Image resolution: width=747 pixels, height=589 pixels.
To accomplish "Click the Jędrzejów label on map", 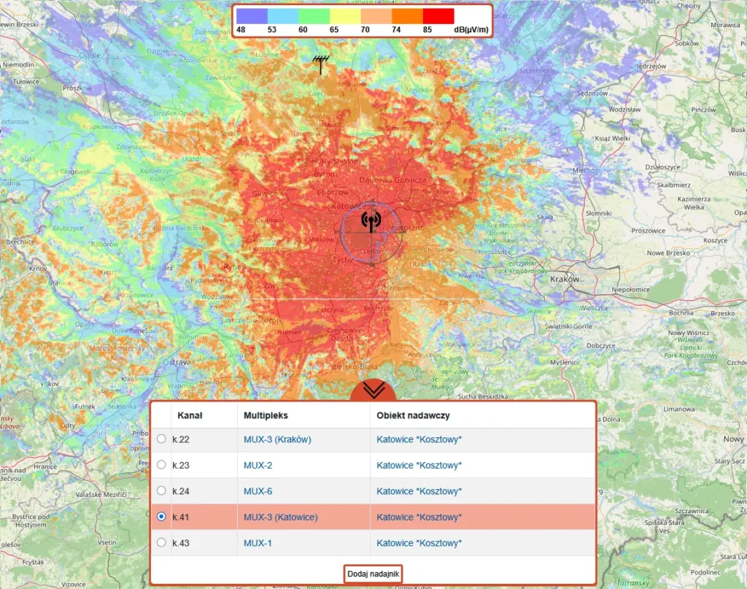I will coord(650,66).
